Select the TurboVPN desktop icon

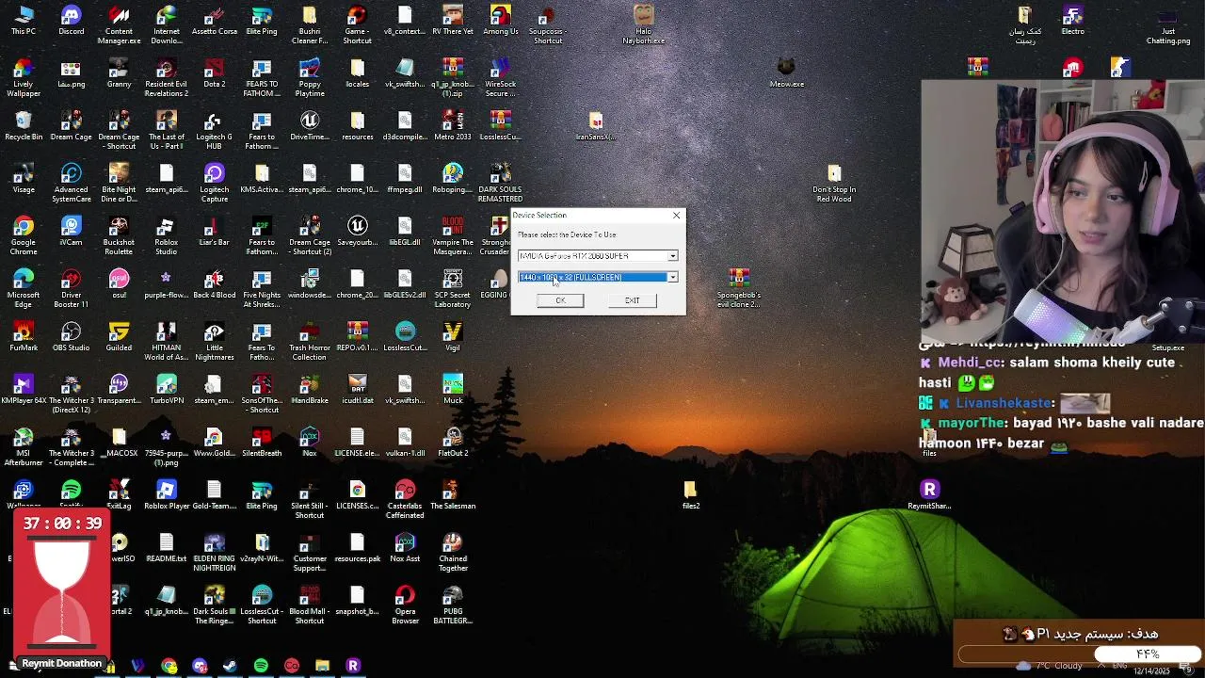point(167,390)
